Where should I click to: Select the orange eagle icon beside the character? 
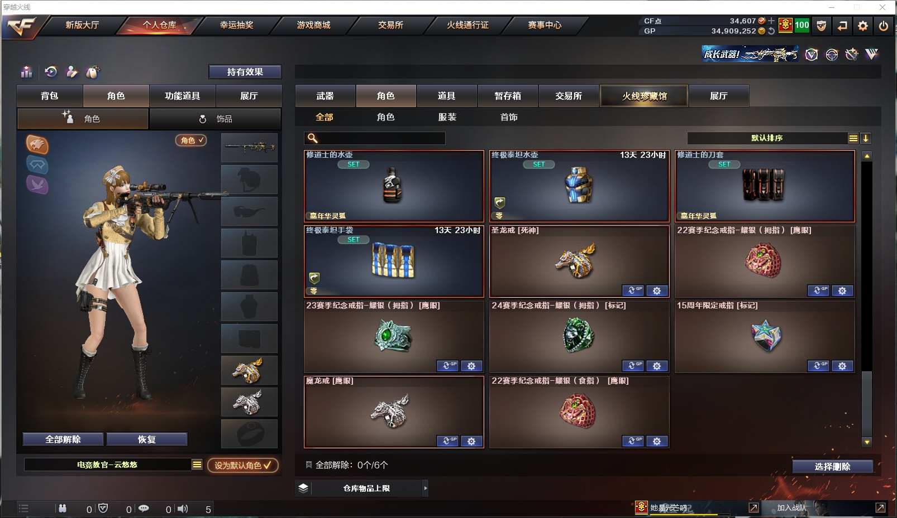point(37,144)
